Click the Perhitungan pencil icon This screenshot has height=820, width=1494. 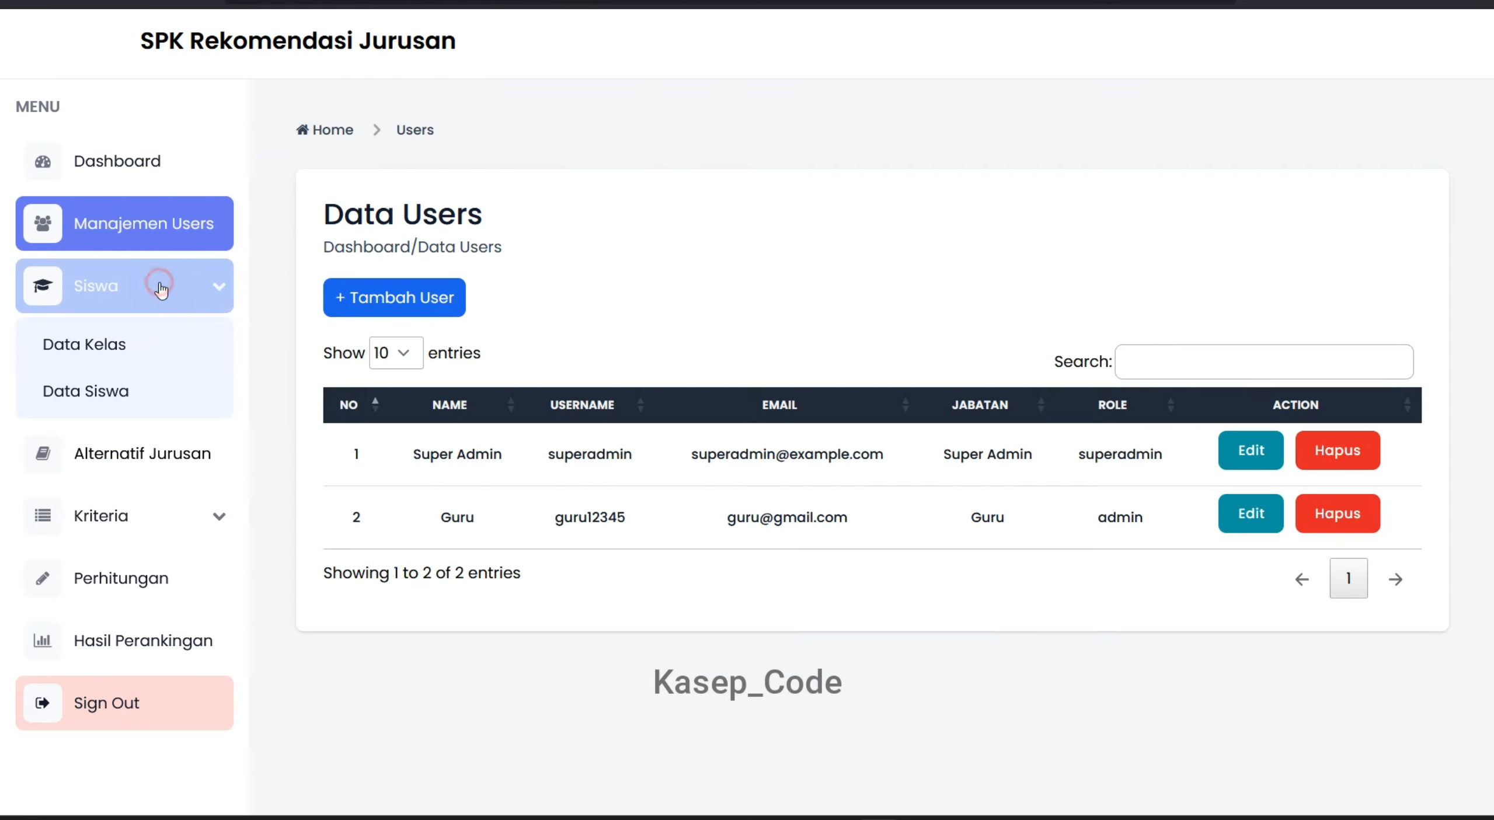point(43,579)
